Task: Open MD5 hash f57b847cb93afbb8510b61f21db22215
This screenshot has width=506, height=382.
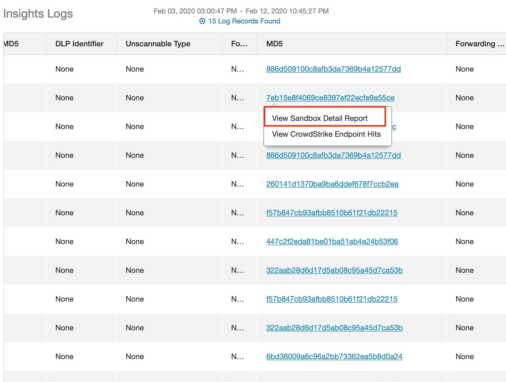Action: click(332, 213)
